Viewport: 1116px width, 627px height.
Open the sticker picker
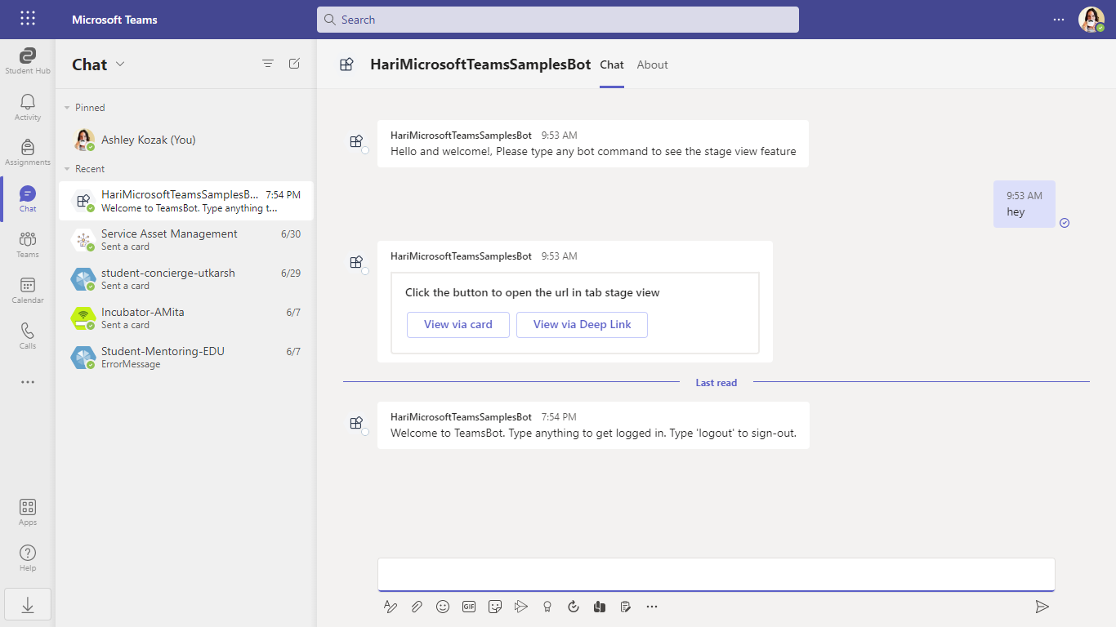495,607
